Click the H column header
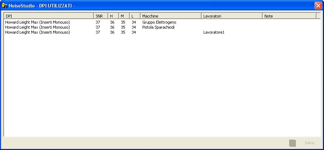 pos(113,16)
